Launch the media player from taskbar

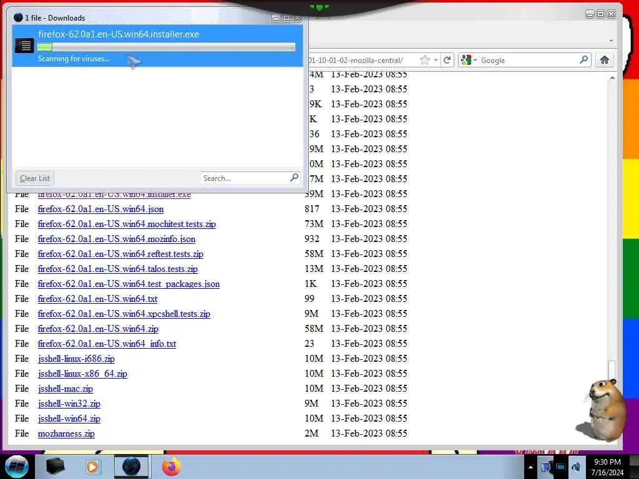click(92, 467)
